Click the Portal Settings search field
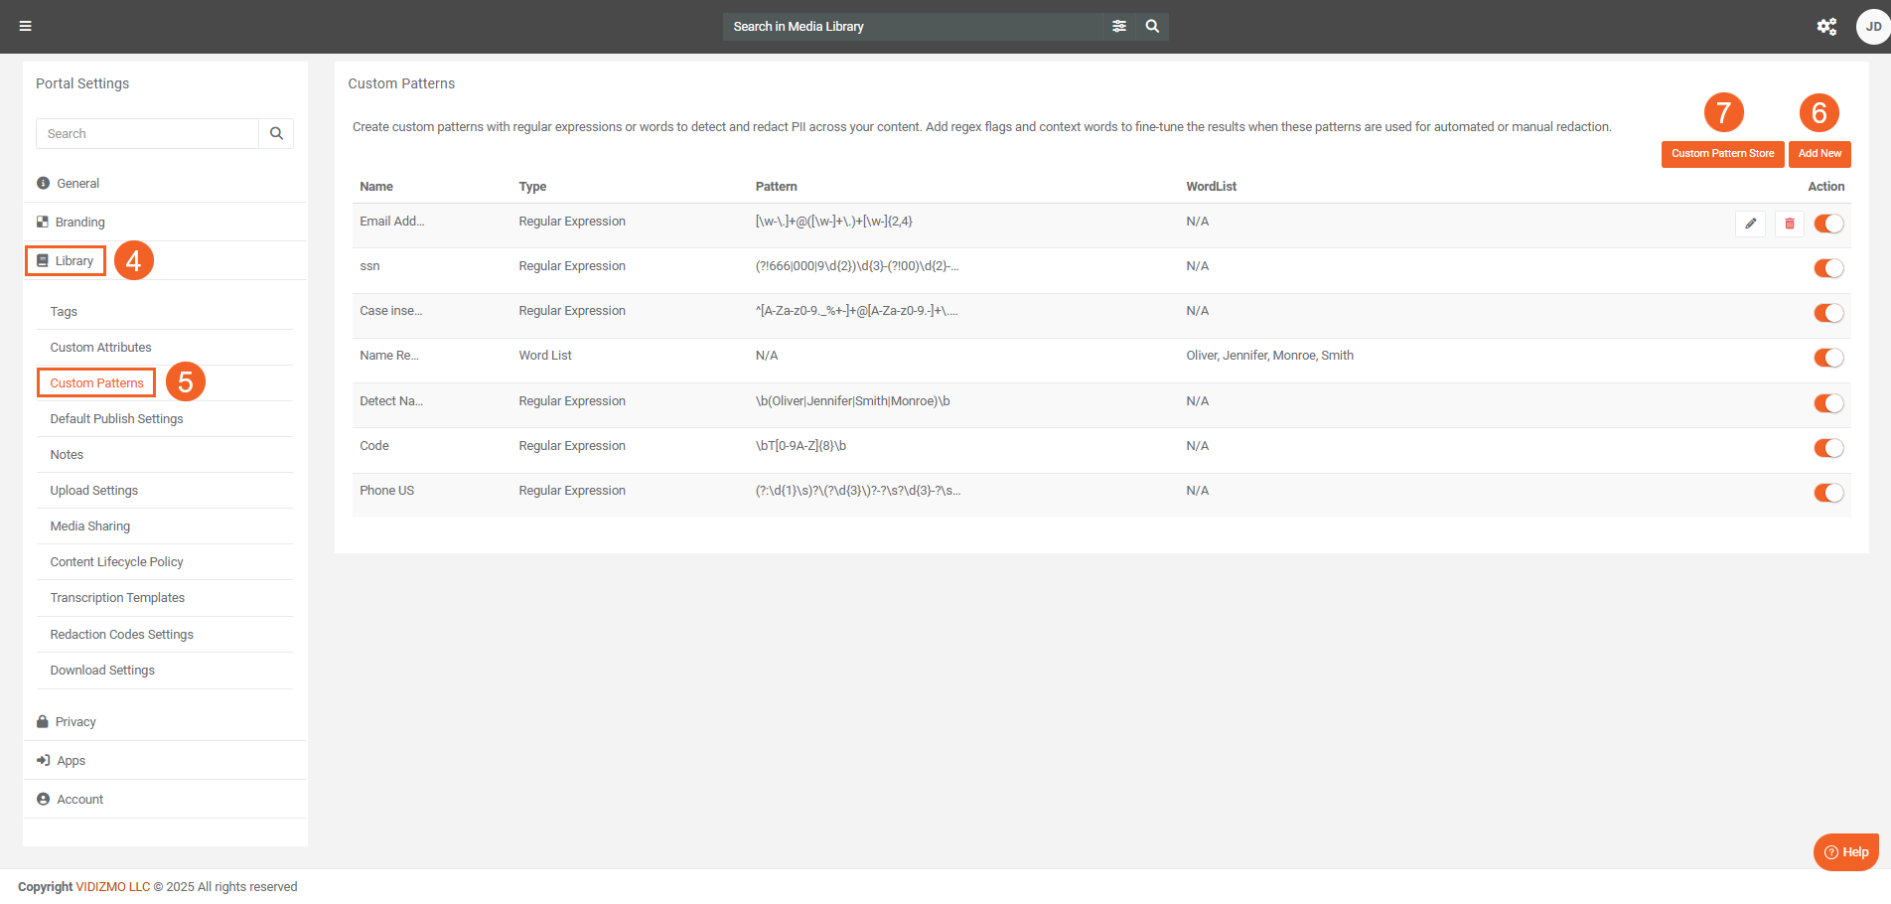 [147, 133]
